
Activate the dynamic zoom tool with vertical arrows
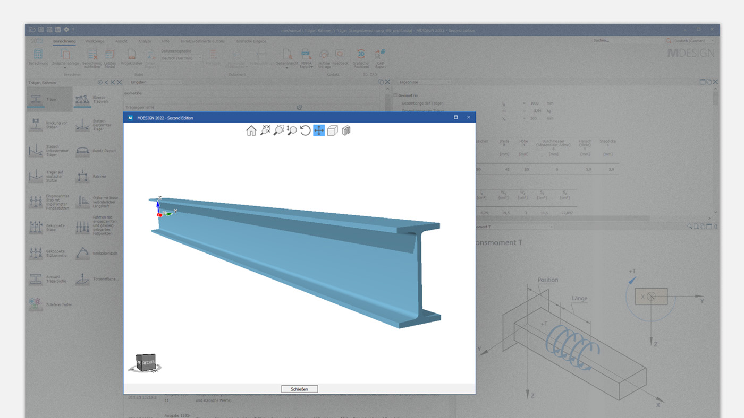pyautogui.click(x=292, y=130)
